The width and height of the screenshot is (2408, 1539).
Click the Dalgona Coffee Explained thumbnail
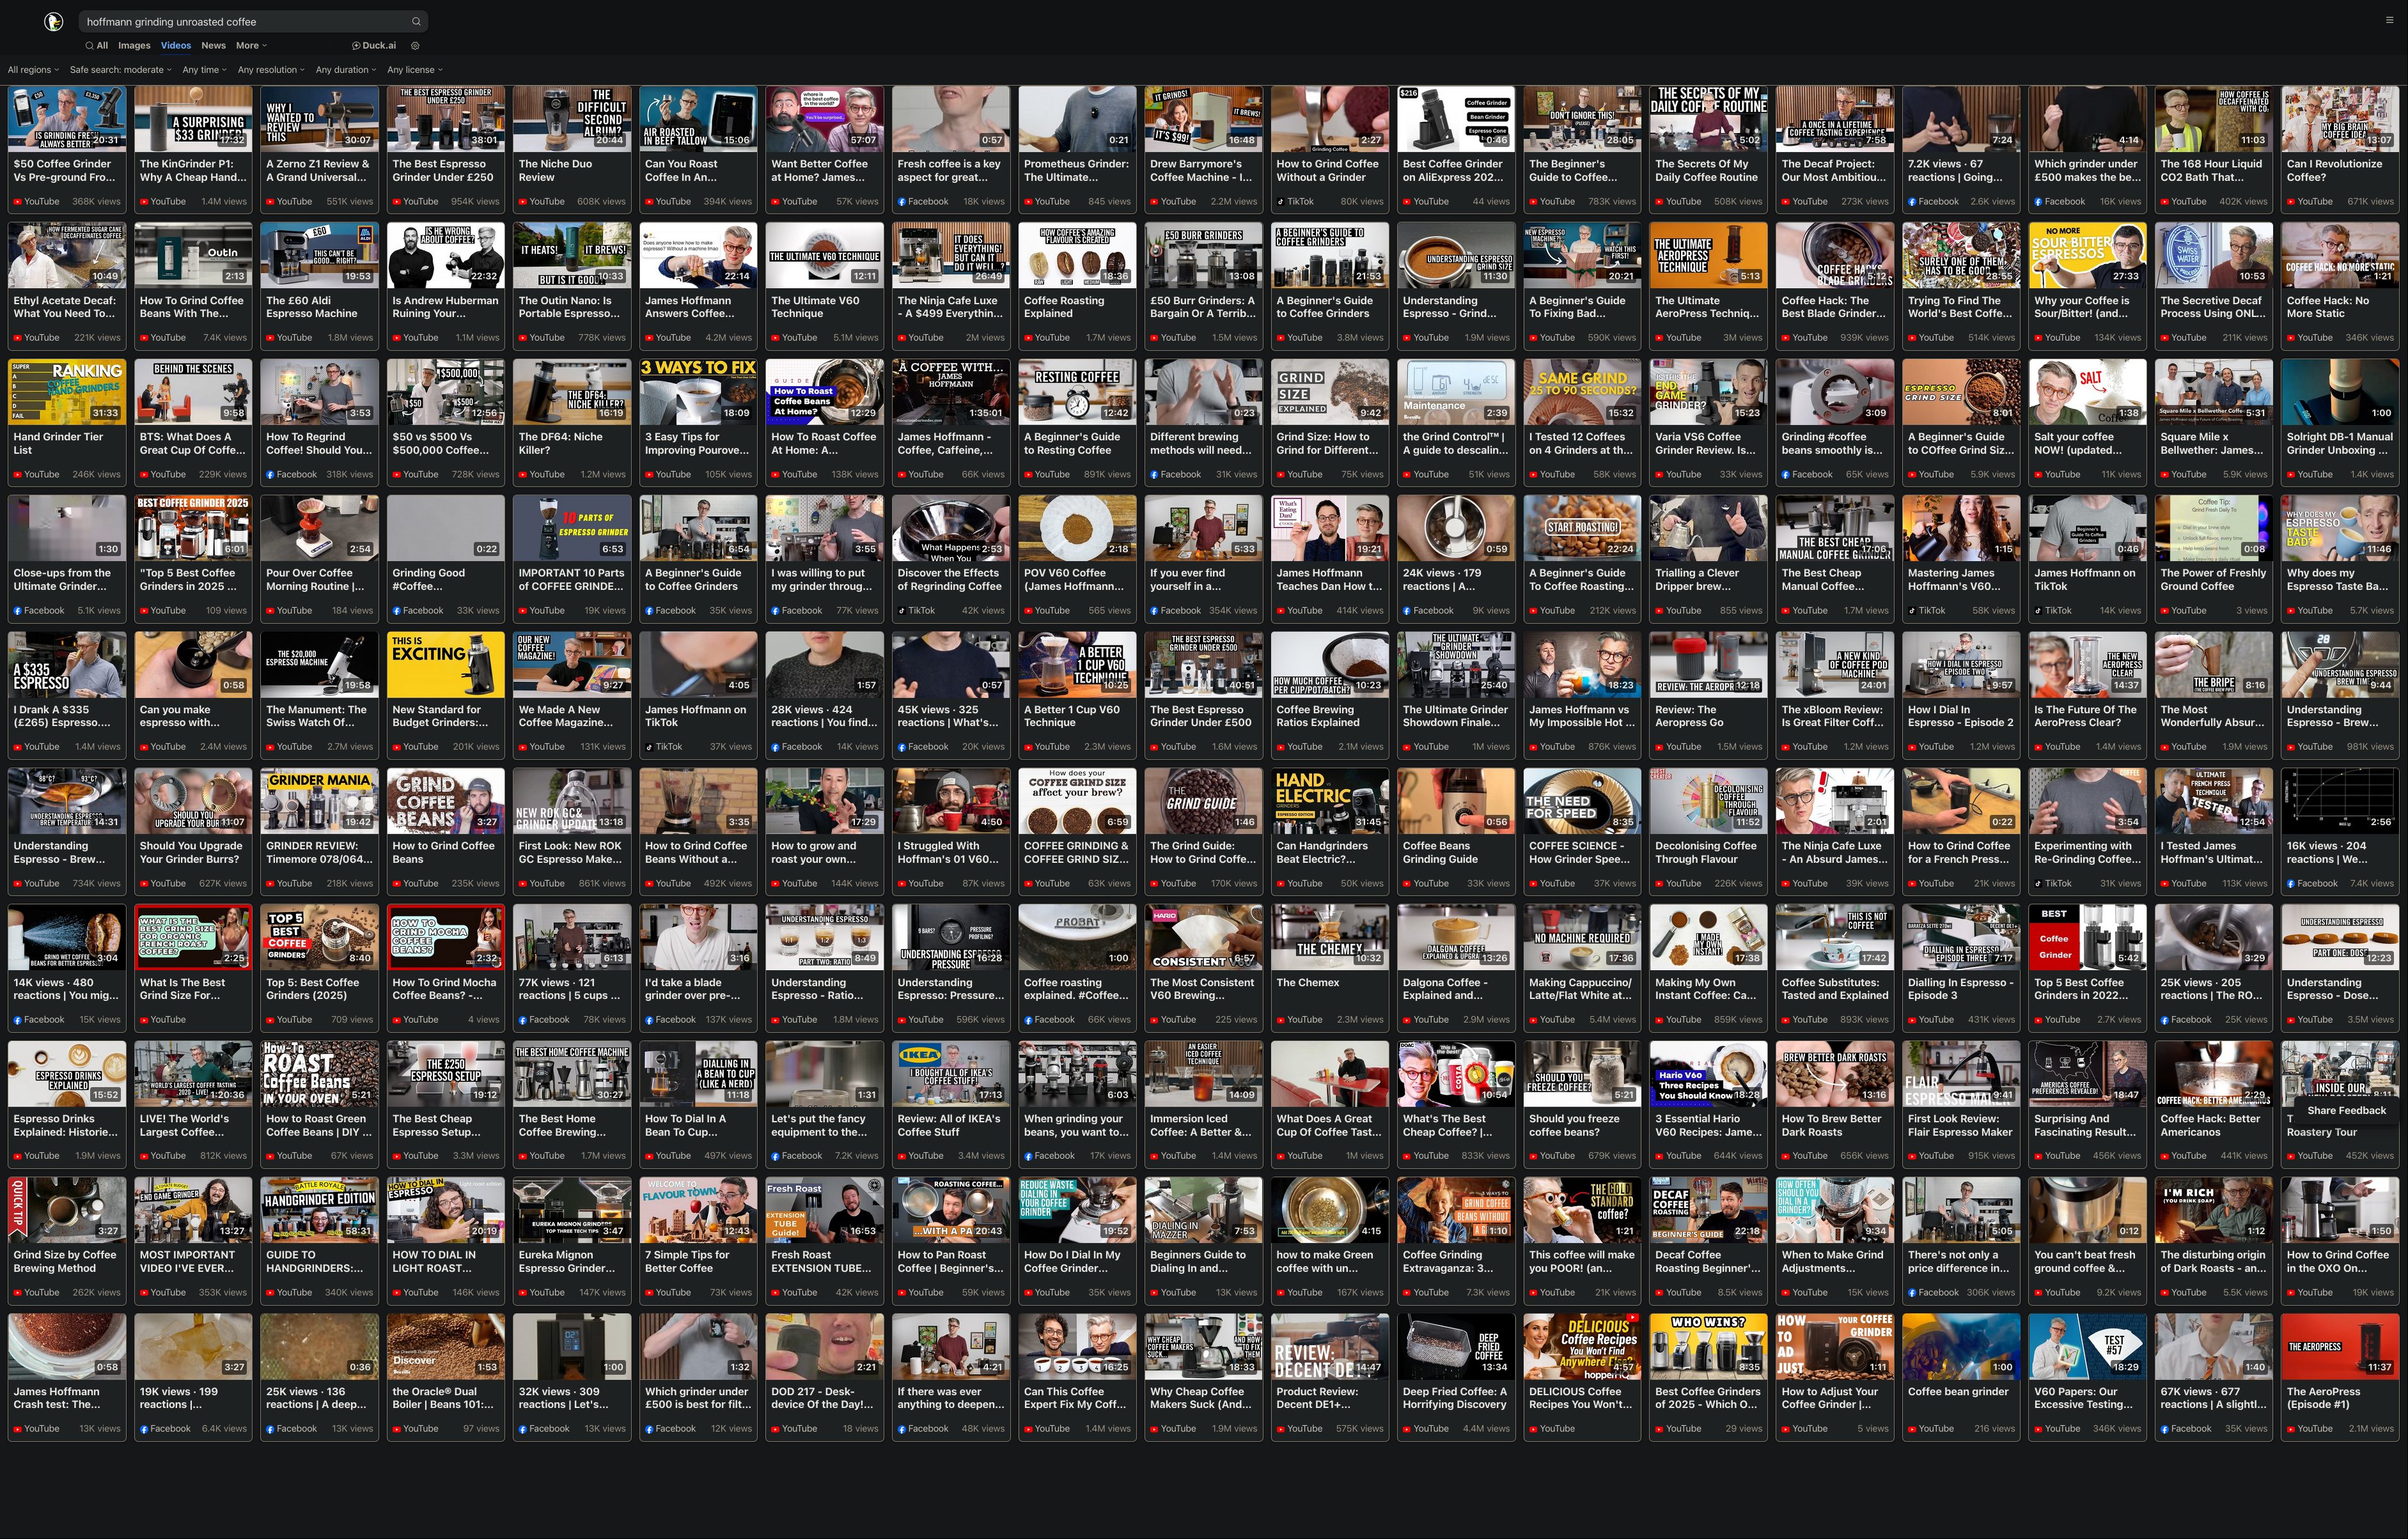coord(1456,938)
